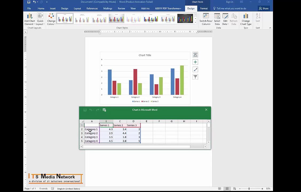
Task: Open the Insert tab
Action: 53,9
